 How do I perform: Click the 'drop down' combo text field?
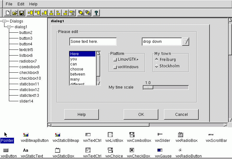coord(162,42)
